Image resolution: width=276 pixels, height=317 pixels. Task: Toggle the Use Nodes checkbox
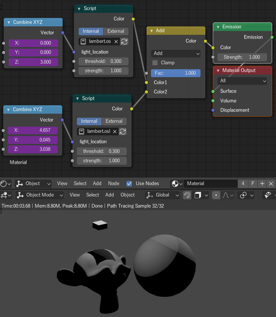click(129, 183)
